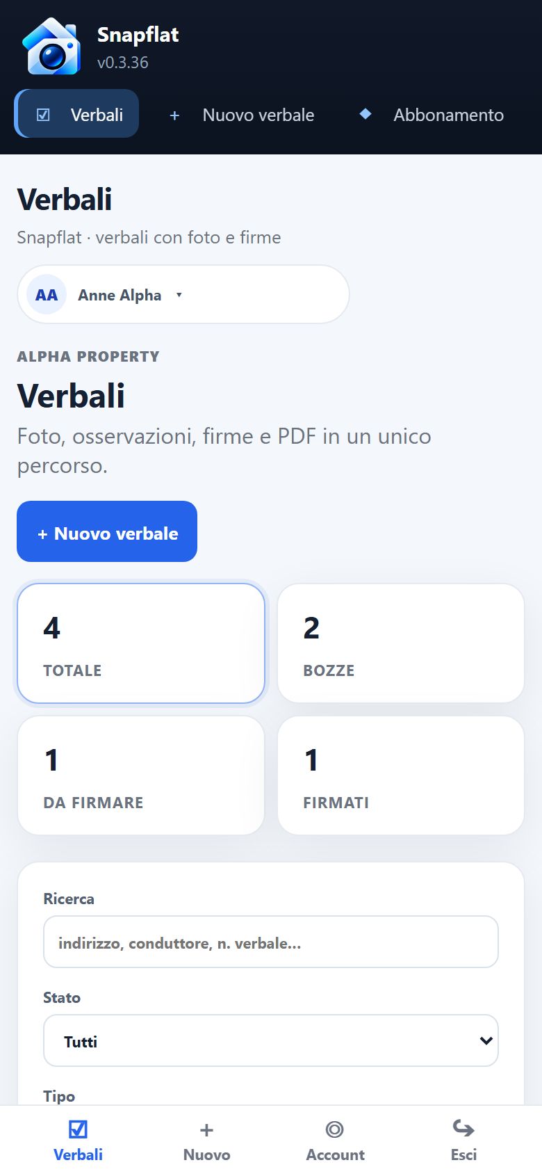Tap the Nuovo plus icon in bottom bar
Image resolution: width=542 pixels, height=1174 pixels.
(x=206, y=1129)
